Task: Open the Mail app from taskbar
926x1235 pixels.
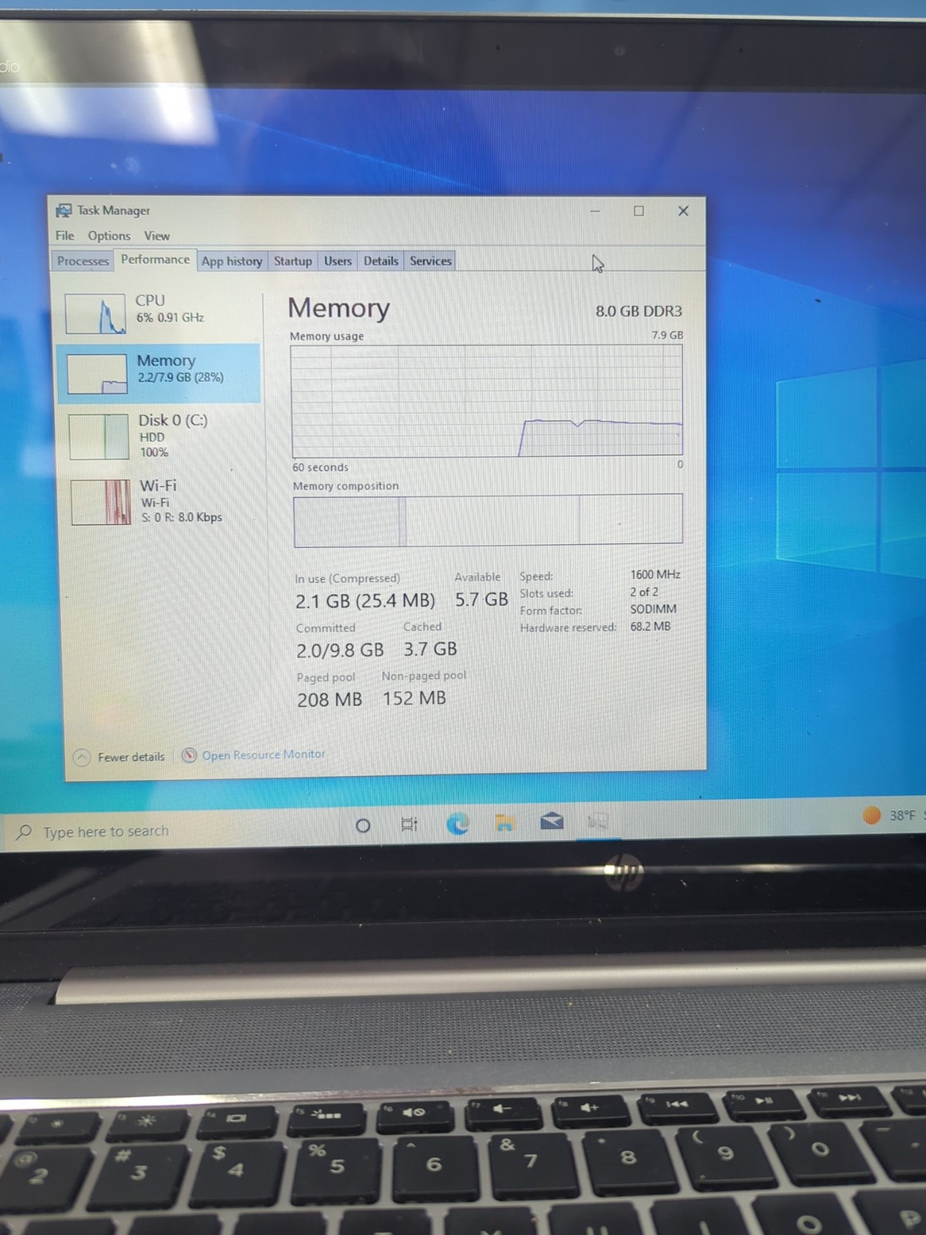Action: (552, 821)
